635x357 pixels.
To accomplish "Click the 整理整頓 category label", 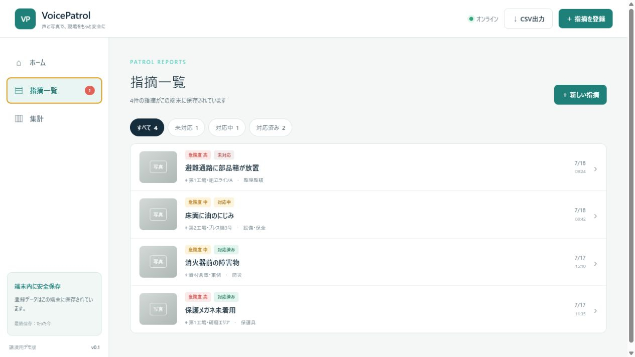I will pyautogui.click(x=253, y=180).
